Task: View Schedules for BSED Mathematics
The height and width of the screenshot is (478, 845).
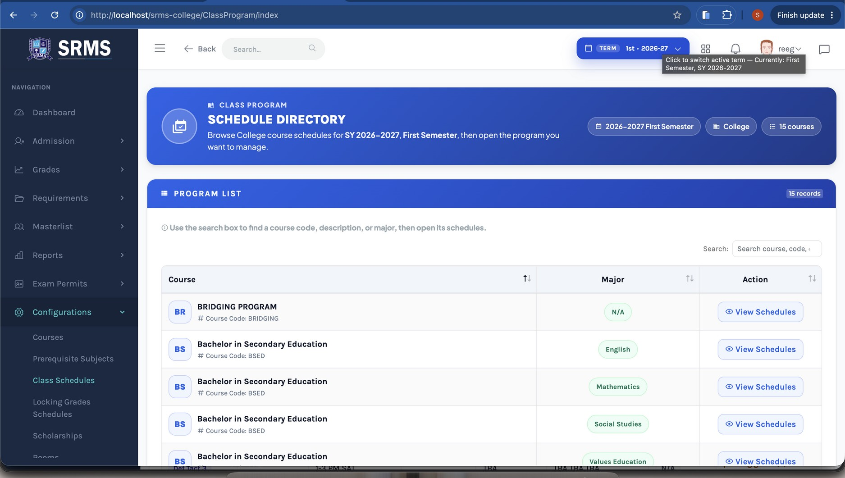Action: click(760, 387)
